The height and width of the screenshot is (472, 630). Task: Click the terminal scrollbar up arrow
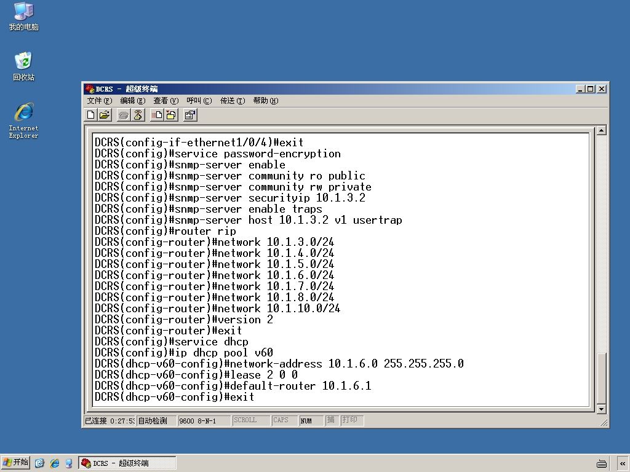click(x=601, y=130)
